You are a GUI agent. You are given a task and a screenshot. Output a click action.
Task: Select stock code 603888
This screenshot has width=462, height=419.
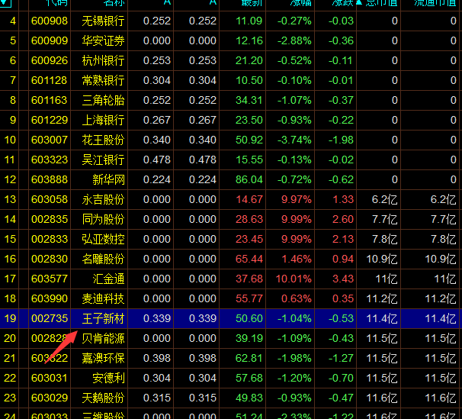pos(50,179)
